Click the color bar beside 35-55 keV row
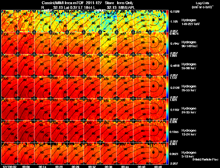 click(x=167, y=87)
